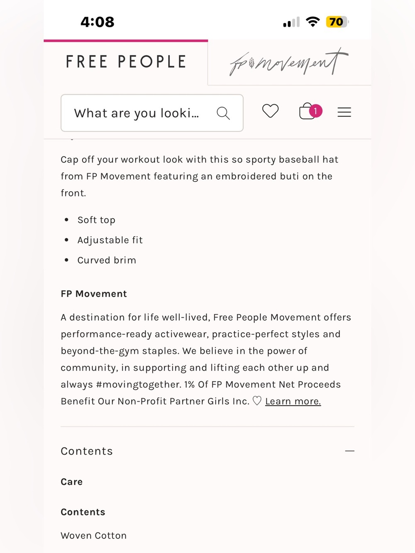Tap the Adjustable fit bullet item
This screenshot has width=415, height=553.
click(x=110, y=240)
